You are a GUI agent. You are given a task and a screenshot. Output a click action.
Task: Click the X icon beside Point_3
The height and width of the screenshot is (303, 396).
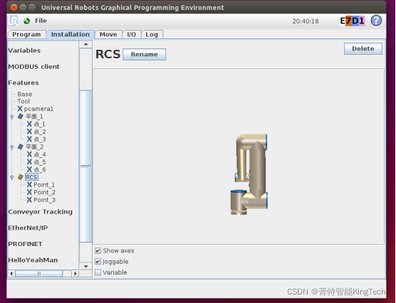(29, 200)
